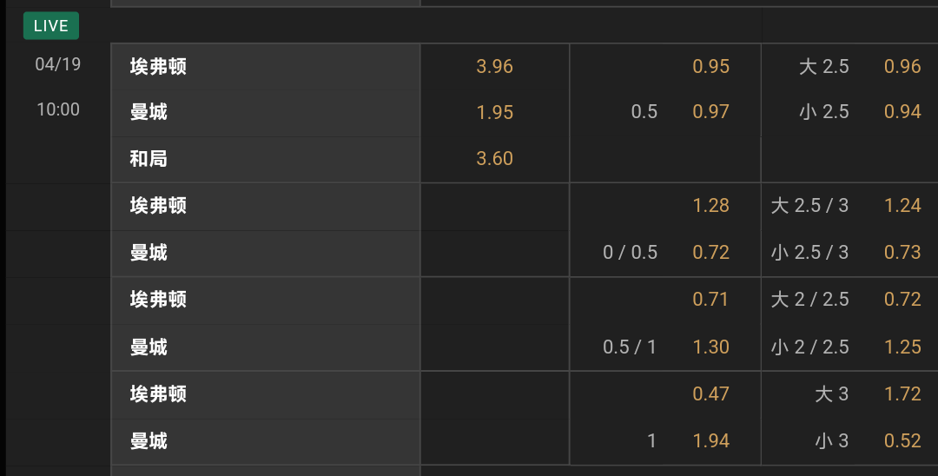Select Over 3 (大 3) odds 1.72
Screen dimensions: 938x476
[x=902, y=394]
